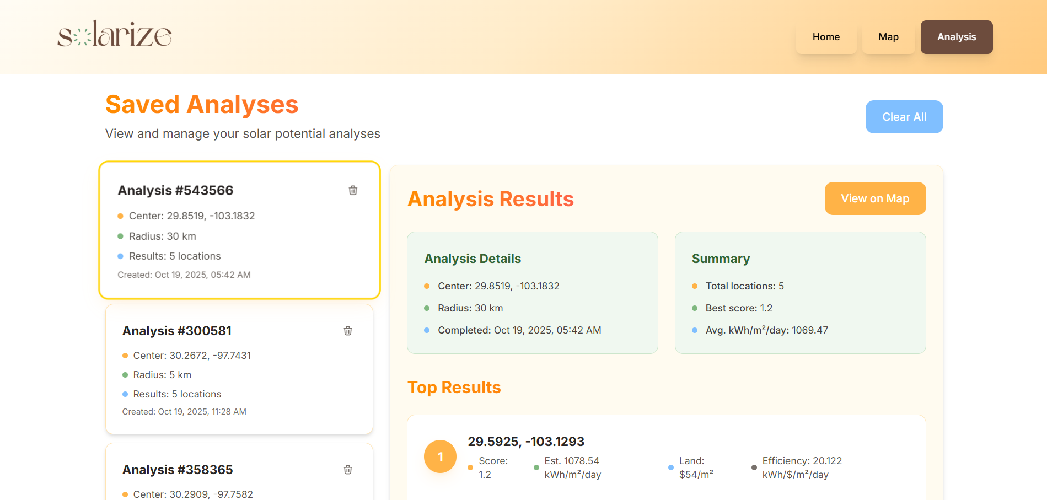Viewport: 1047px width, 500px height.
Task: Click 'Radius: 30 km' in Analysis Details
Action: (470, 308)
